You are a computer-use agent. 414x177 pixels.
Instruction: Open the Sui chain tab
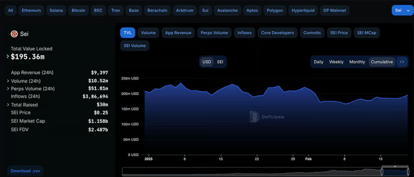[x=205, y=10]
